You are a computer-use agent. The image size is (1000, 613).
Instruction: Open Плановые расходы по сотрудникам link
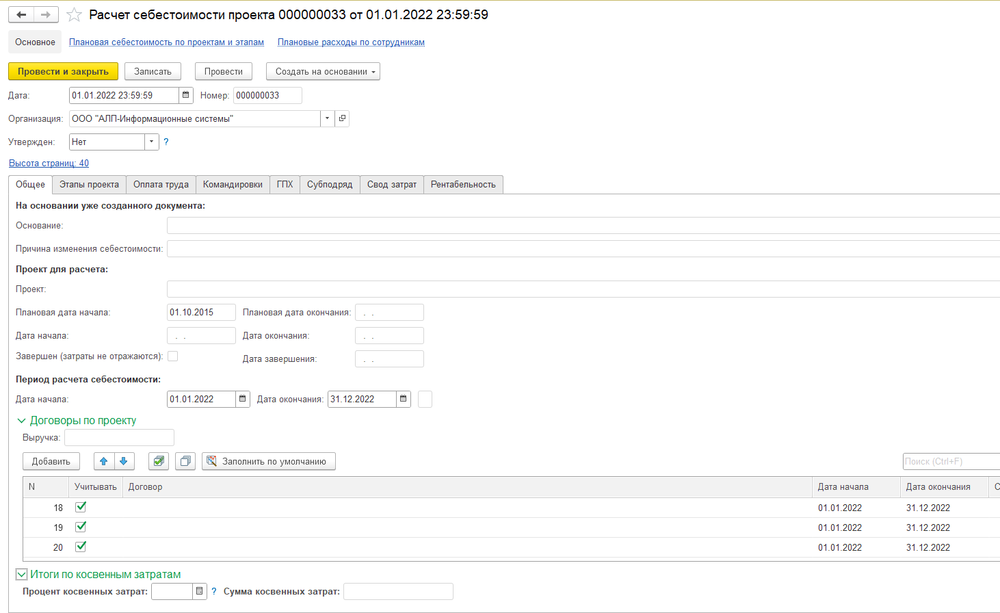pos(351,42)
